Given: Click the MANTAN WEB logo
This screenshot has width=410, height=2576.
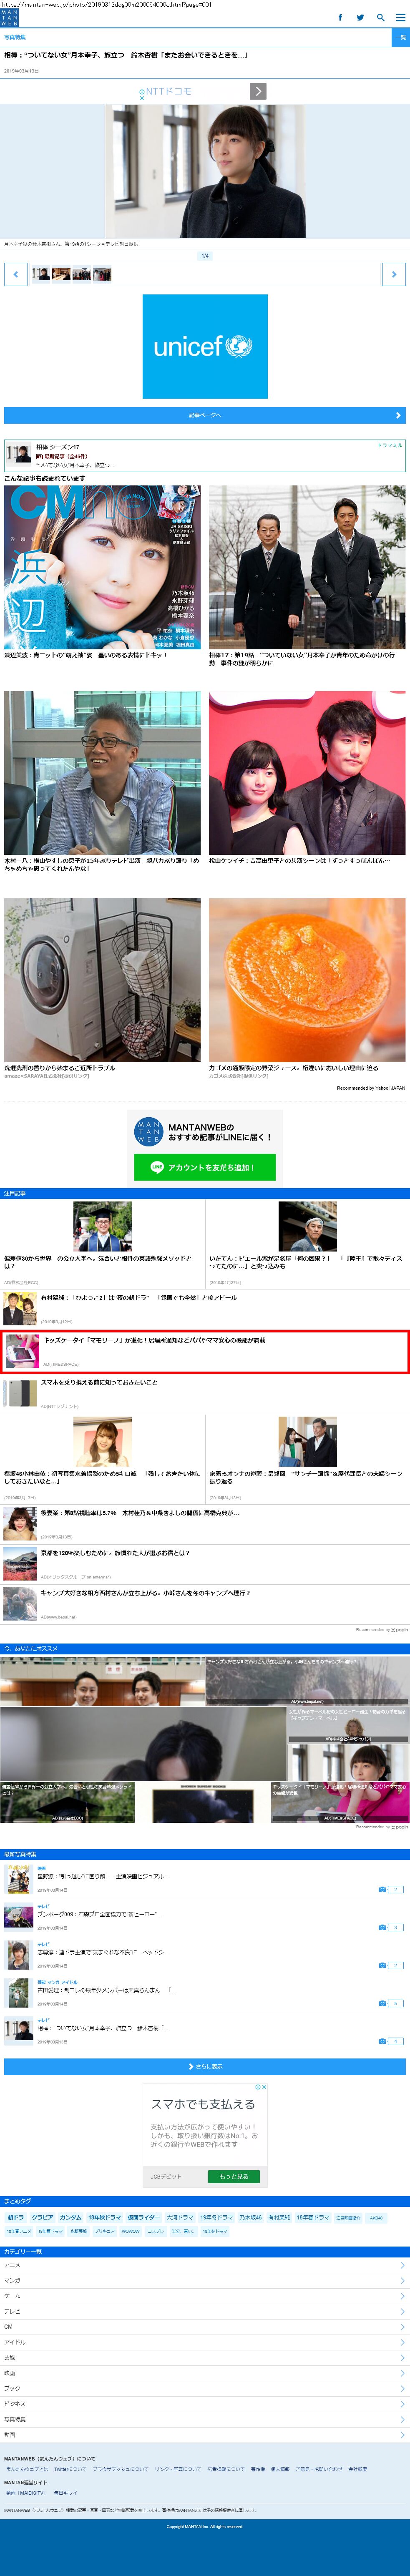Looking at the screenshot, I should click(x=9, y=17).
